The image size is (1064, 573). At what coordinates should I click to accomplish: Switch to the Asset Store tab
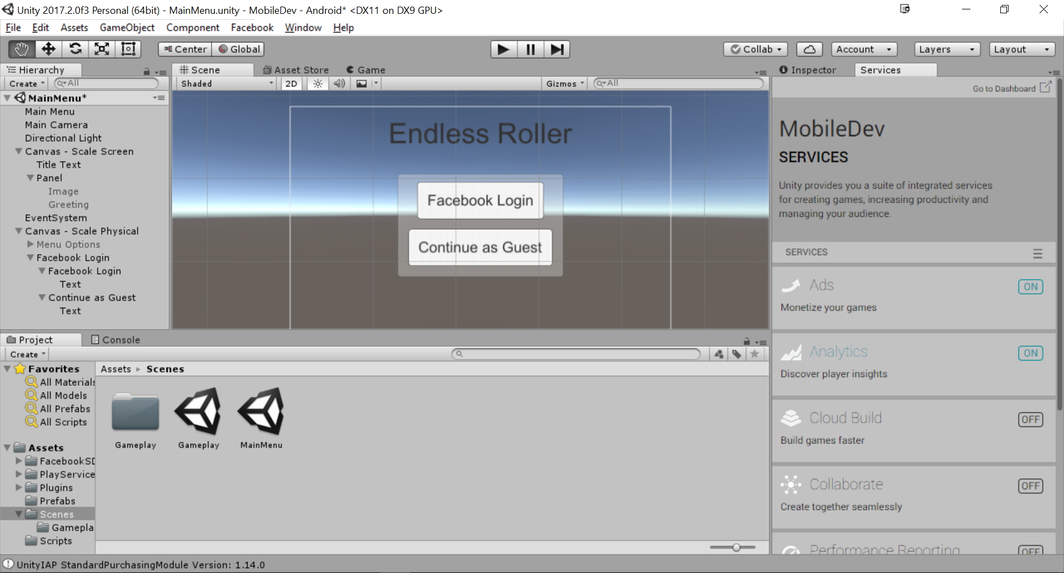[x=296, y=70]
